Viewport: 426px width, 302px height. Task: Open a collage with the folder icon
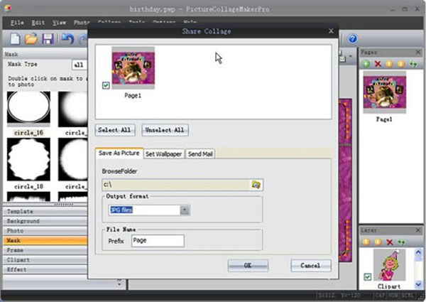pyautogui.click(x=32, y=38)
